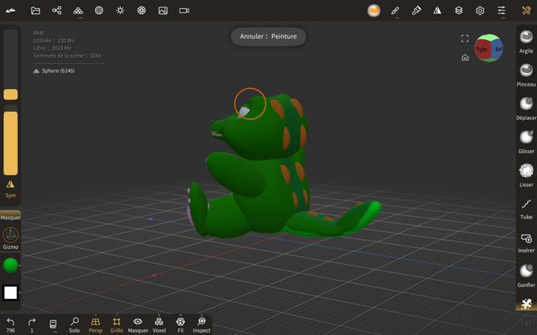
Task: Open the camera settings menu
Action: tap(184, 11)
